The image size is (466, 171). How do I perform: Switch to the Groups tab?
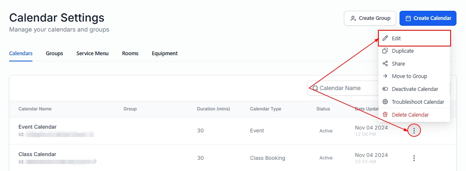[54, 54]
